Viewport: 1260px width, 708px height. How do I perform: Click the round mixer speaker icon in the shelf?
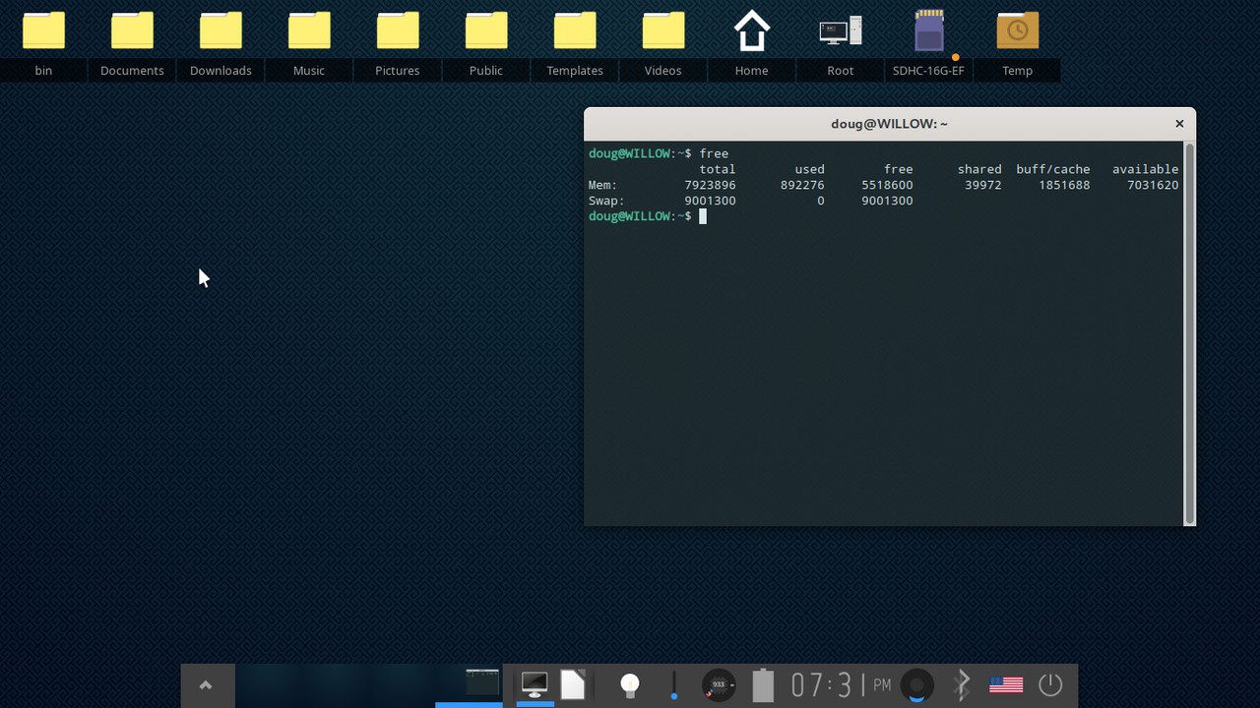[x=917, y=684]
